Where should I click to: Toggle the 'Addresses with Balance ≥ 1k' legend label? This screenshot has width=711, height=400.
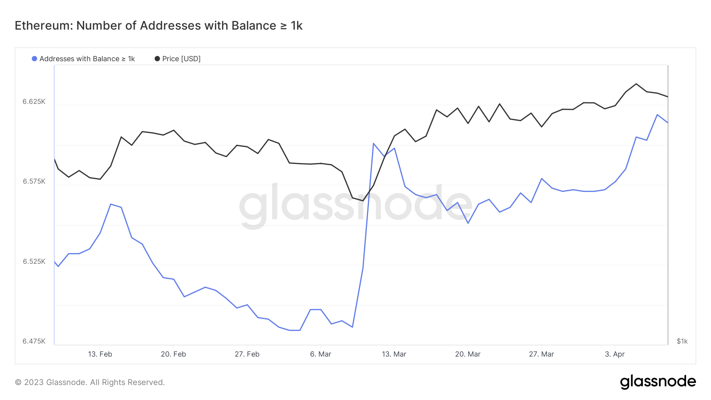tap(87, 59)
